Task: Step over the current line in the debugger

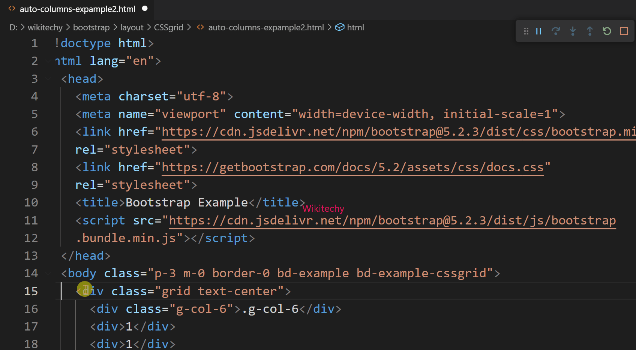Action: [556, 31]
